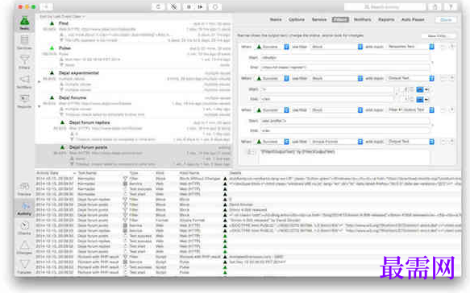Open the Tests section in the sidebar

[24, 23]
